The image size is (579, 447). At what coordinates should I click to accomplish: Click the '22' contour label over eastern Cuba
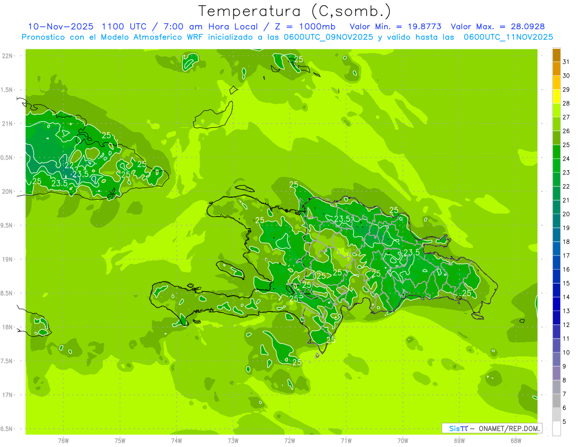coord(69,165)
